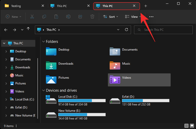Click the Search This PC field
The width and height of the screenshot is (196, 129).
point(163,30)
